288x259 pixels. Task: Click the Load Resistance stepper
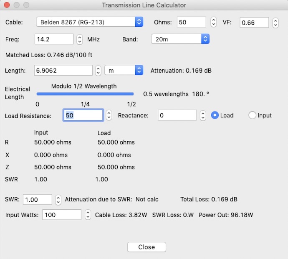click(x=109, y=115)
